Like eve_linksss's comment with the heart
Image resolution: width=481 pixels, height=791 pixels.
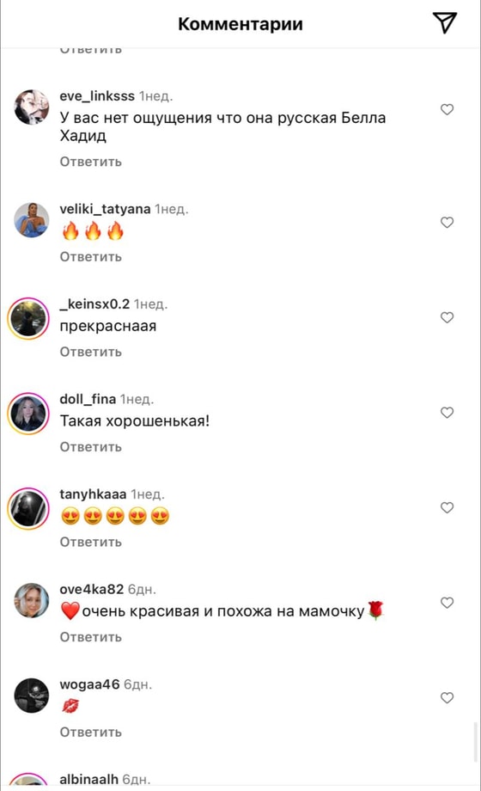(447, 109)
